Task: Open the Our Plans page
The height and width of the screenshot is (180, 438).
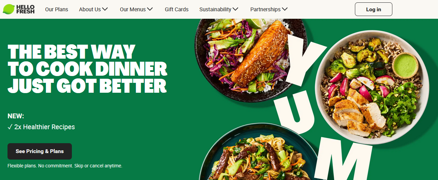Action: point(57,10)
